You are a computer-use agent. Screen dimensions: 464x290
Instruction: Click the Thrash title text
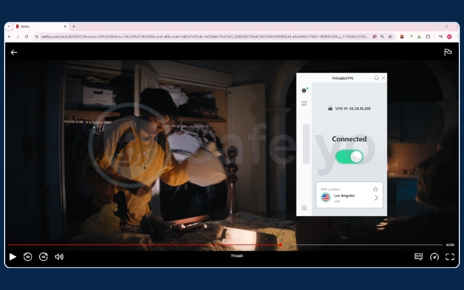pyautogui.click(x=237, y=256)
